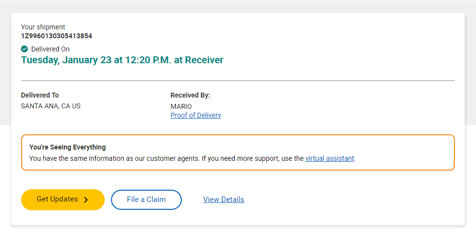The width and height of the screenshot is (476, 251).
Task: Click the File a Claim button
Action: coord(146,200)
